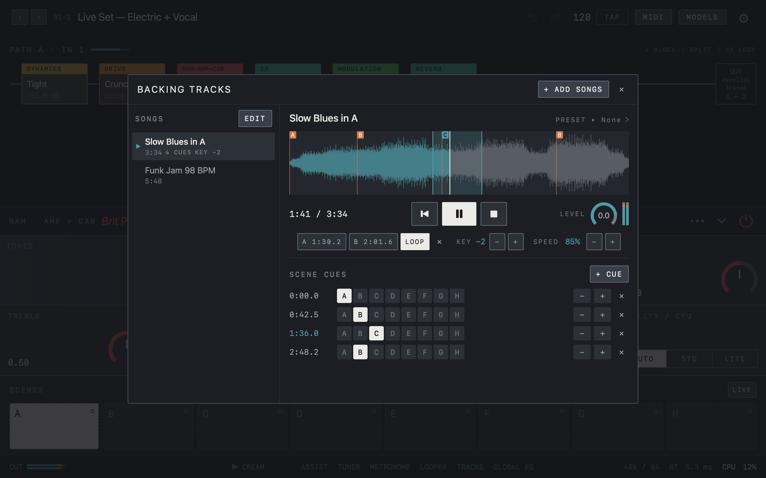The image size is (766, 478).
Task: Nudge the 1:36.0 cue later
Action: 602,334
